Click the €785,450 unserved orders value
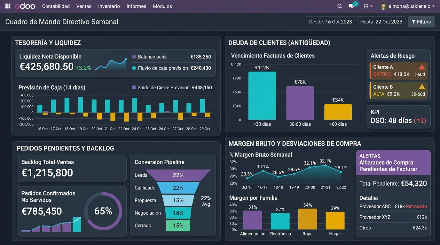Screen dimensions: 440x245 click(x=42, y=211)
